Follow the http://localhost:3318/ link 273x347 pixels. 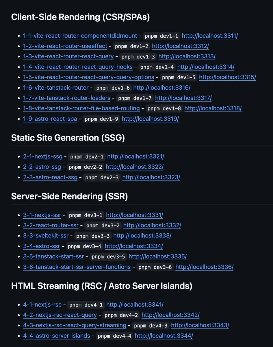213,109
